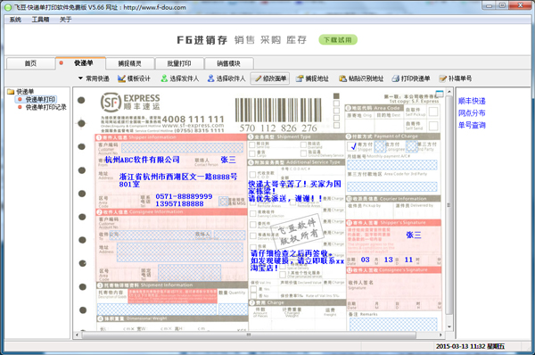535x355 pixels.
Task: Select the 快递大哥辛苦了 note text
Action: [x=294, y=191]
